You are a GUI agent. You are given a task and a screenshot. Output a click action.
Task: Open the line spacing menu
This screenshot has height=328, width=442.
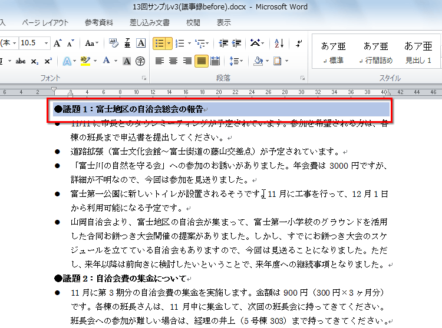[236, 61]
